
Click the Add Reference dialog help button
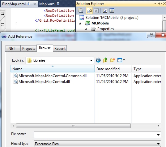pos(151,35)
